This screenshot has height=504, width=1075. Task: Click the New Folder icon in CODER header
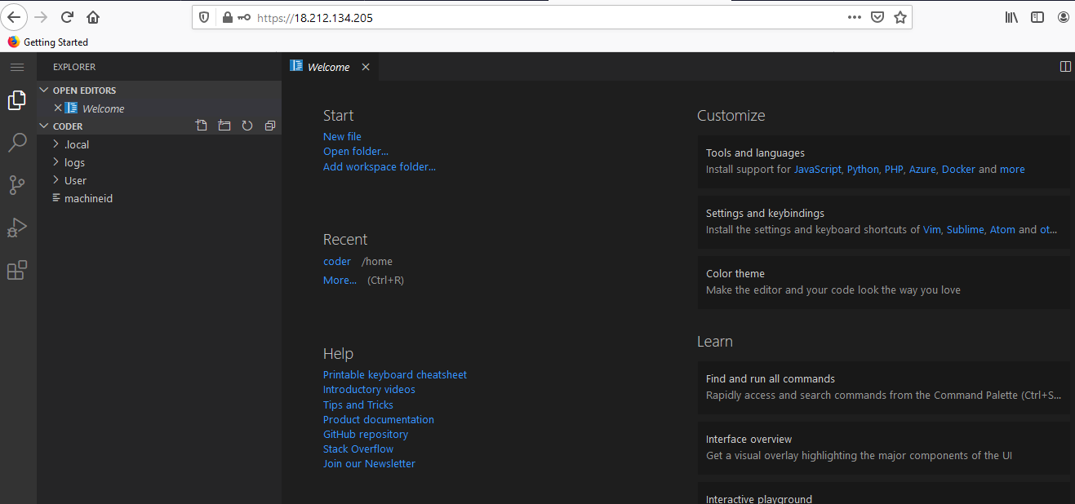point(224,126)
